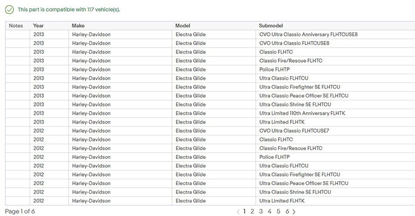Click 2013 'Ultra Classic FLHTCU' cell
This screenshot has width=415, height=216.
pos(335,78)
